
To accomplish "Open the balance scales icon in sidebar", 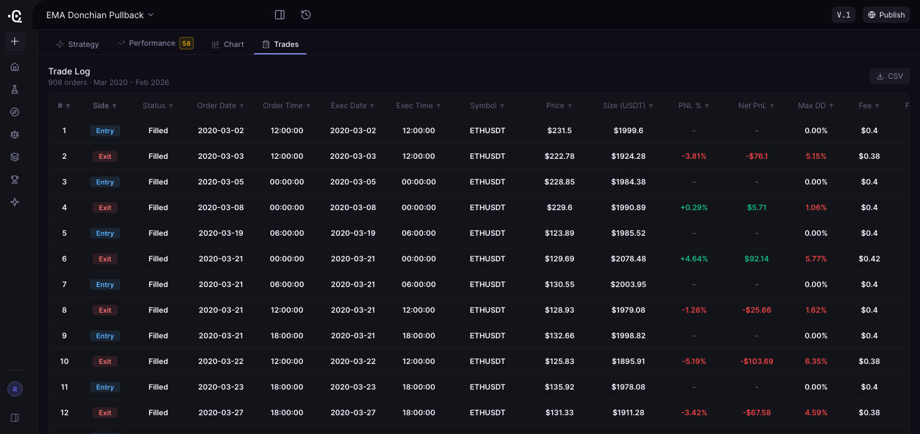I will point(15,134).
